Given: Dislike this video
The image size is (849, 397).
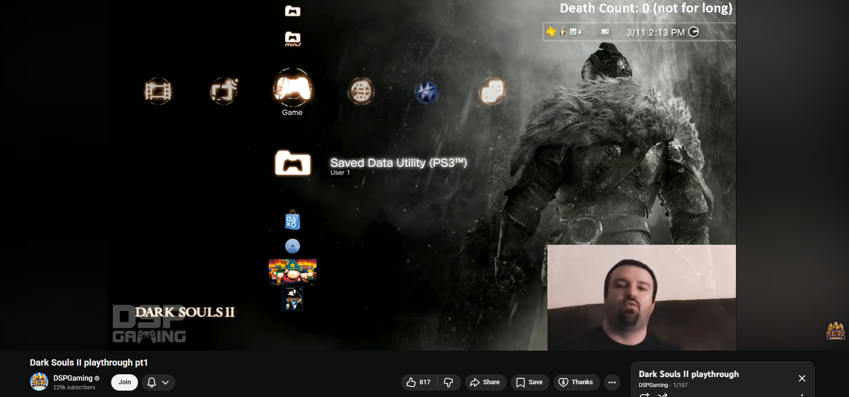Looking at the screenshot, I should coord(449,382).
